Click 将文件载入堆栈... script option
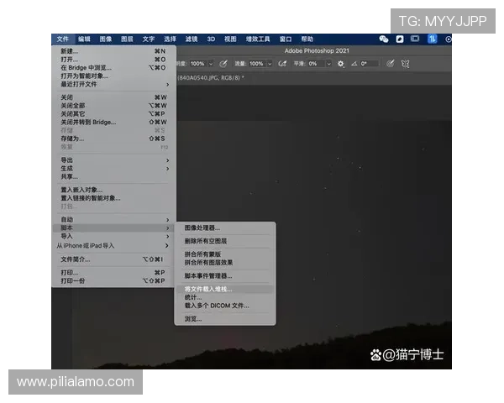 pyautogui.click(x=225, y=289)
